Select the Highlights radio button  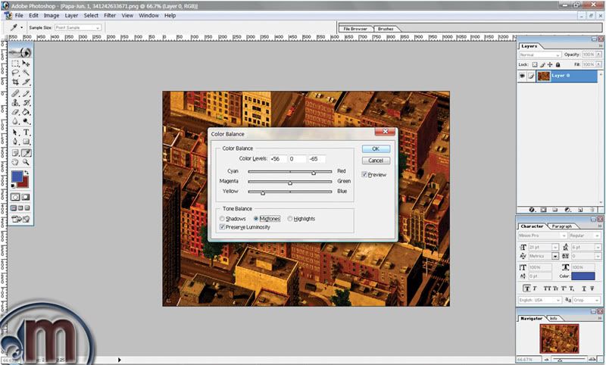(290, 219)
